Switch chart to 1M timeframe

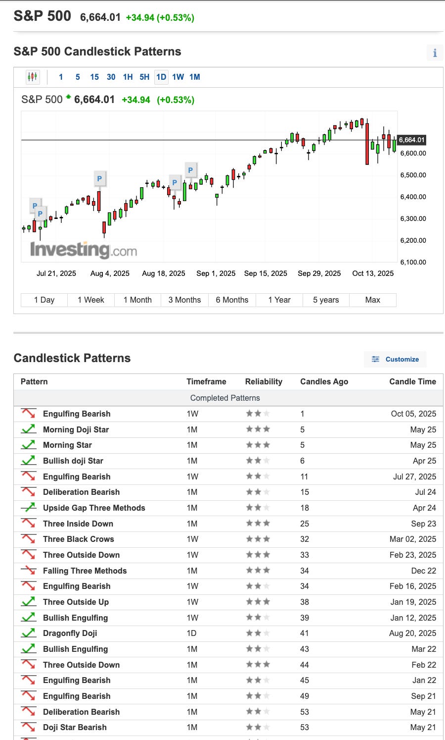click(x=195, y=77)
